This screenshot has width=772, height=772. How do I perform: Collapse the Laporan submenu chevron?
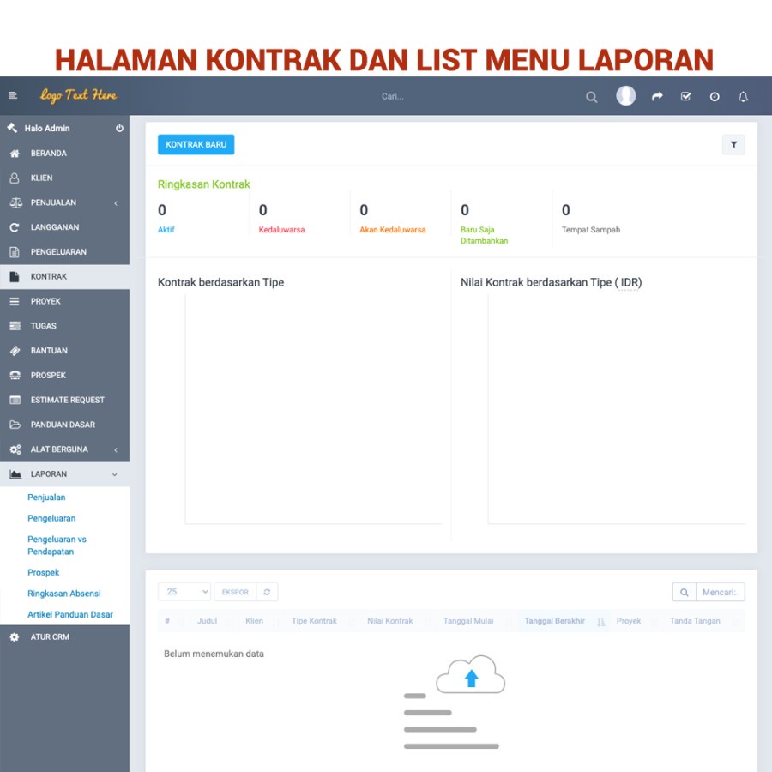pyautogui.click(x=114, y=474)
